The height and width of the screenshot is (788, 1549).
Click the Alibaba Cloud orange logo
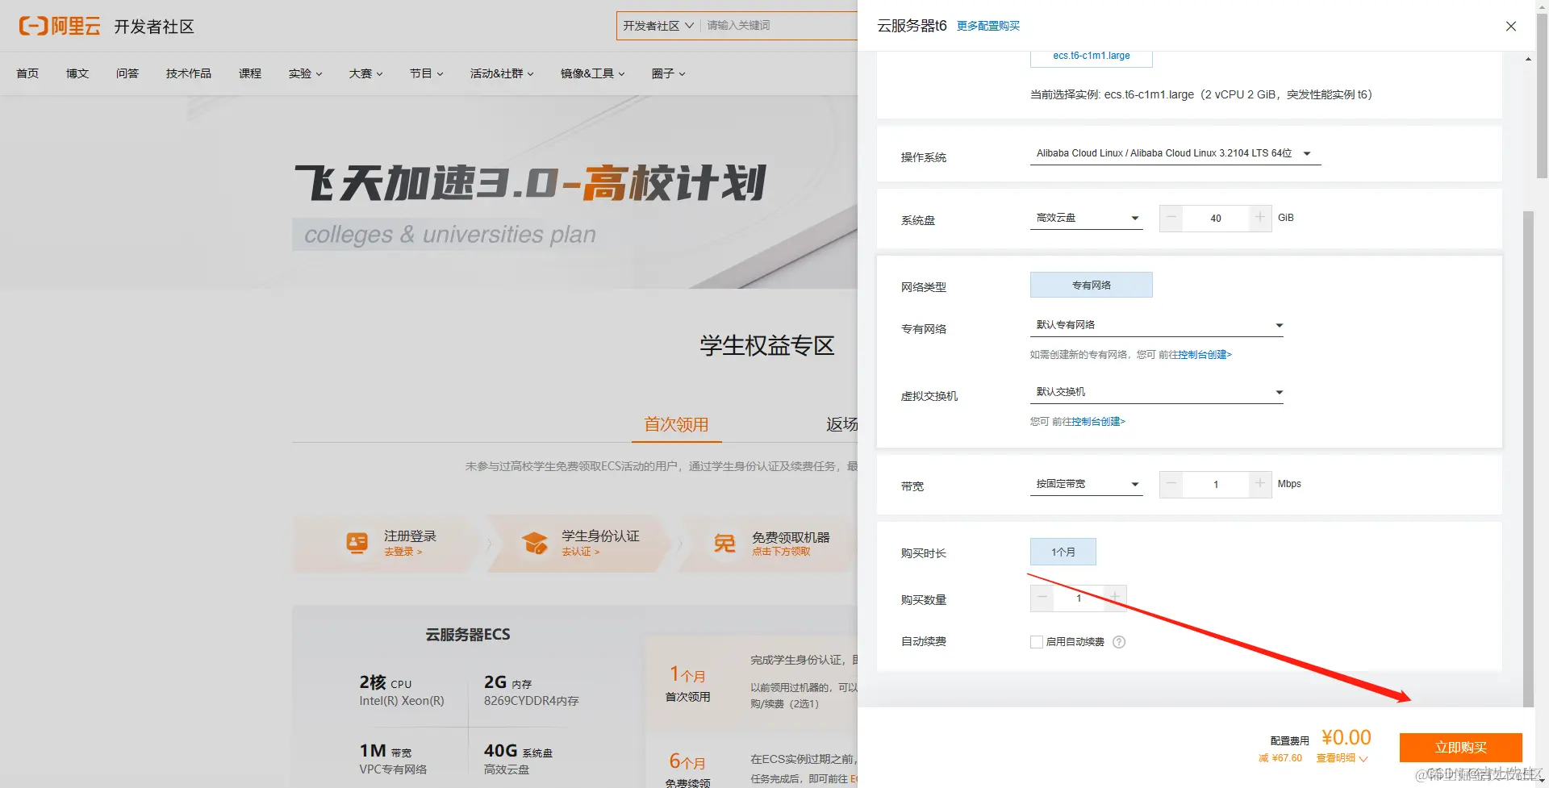[32, 25]
